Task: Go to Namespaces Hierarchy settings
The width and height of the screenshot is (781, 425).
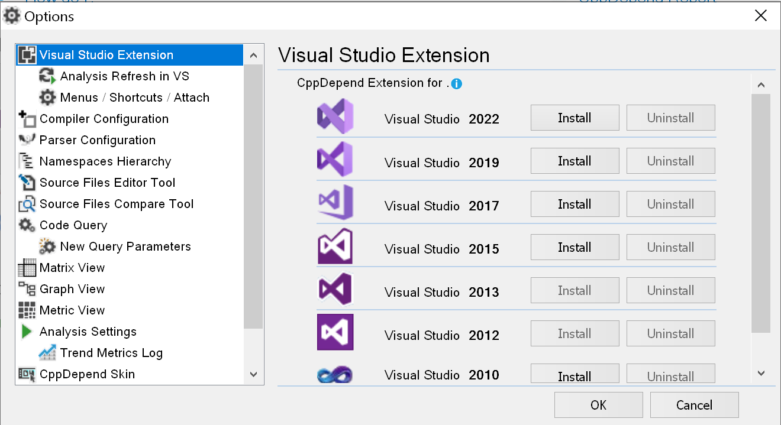Action: pyautogui.click(x=105, y=161)
